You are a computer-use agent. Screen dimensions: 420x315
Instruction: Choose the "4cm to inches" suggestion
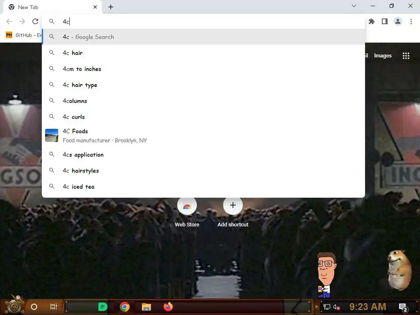(203, 69)
